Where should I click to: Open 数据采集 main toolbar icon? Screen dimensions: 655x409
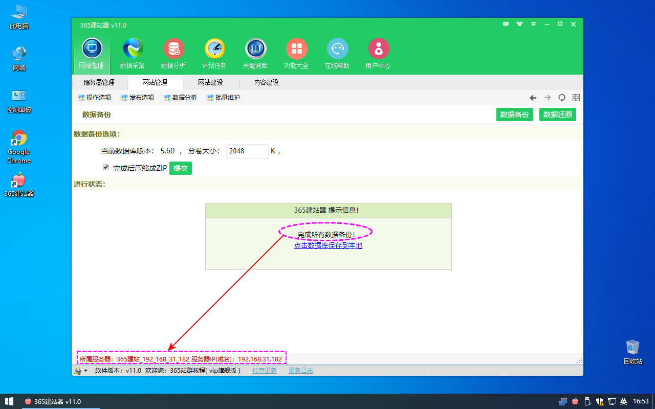tap(133, 54)
